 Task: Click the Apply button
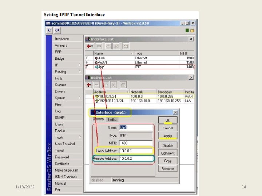(168, 136)
